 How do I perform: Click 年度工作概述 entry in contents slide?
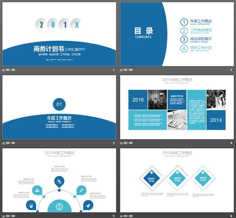(201, 21)
